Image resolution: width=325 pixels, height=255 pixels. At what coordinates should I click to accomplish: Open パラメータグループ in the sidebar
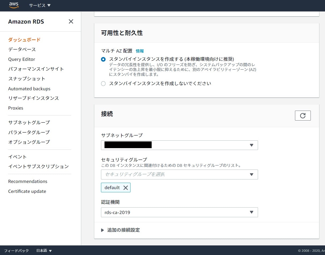tap(29, 132)
